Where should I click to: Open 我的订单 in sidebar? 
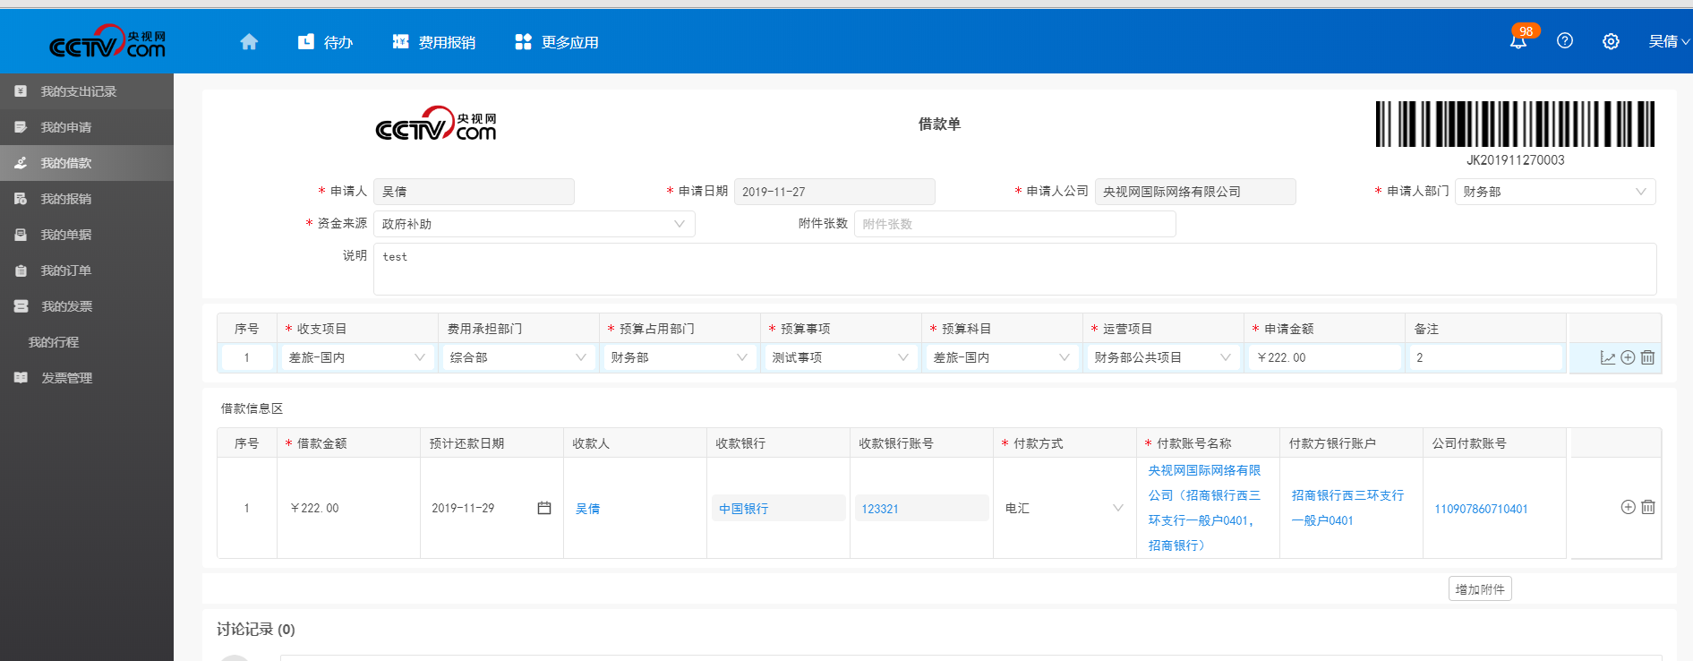click(x=87, y=270)
